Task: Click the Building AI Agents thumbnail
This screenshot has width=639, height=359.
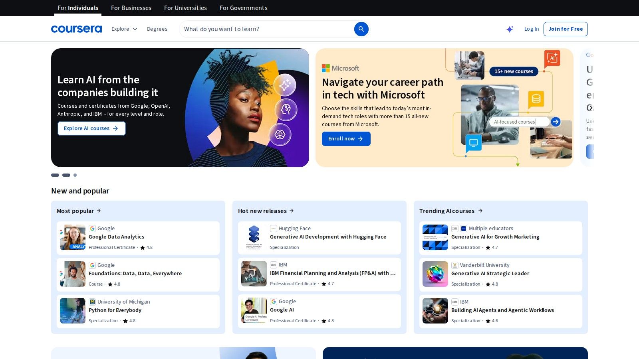Action: point(435,311)
